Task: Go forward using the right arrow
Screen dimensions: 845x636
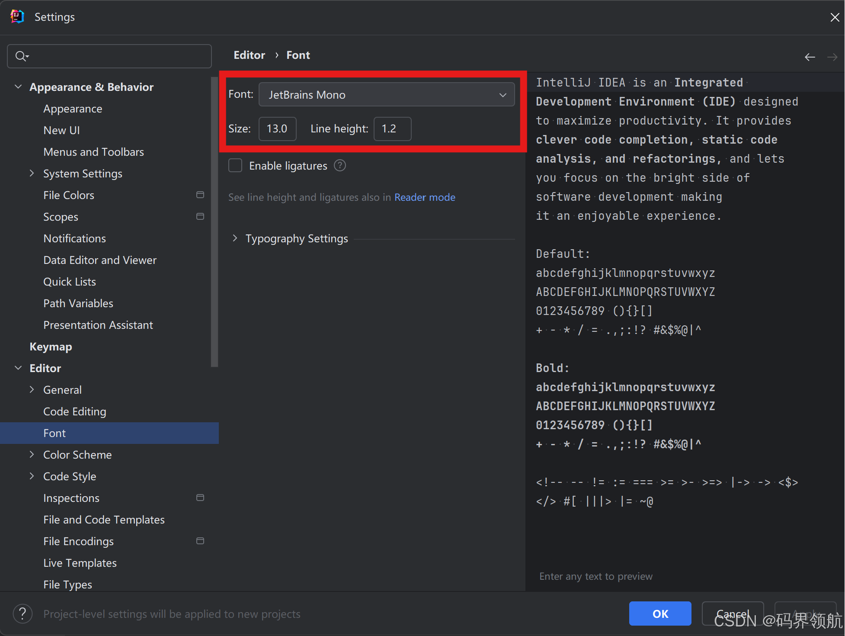Action: (832, 57)
